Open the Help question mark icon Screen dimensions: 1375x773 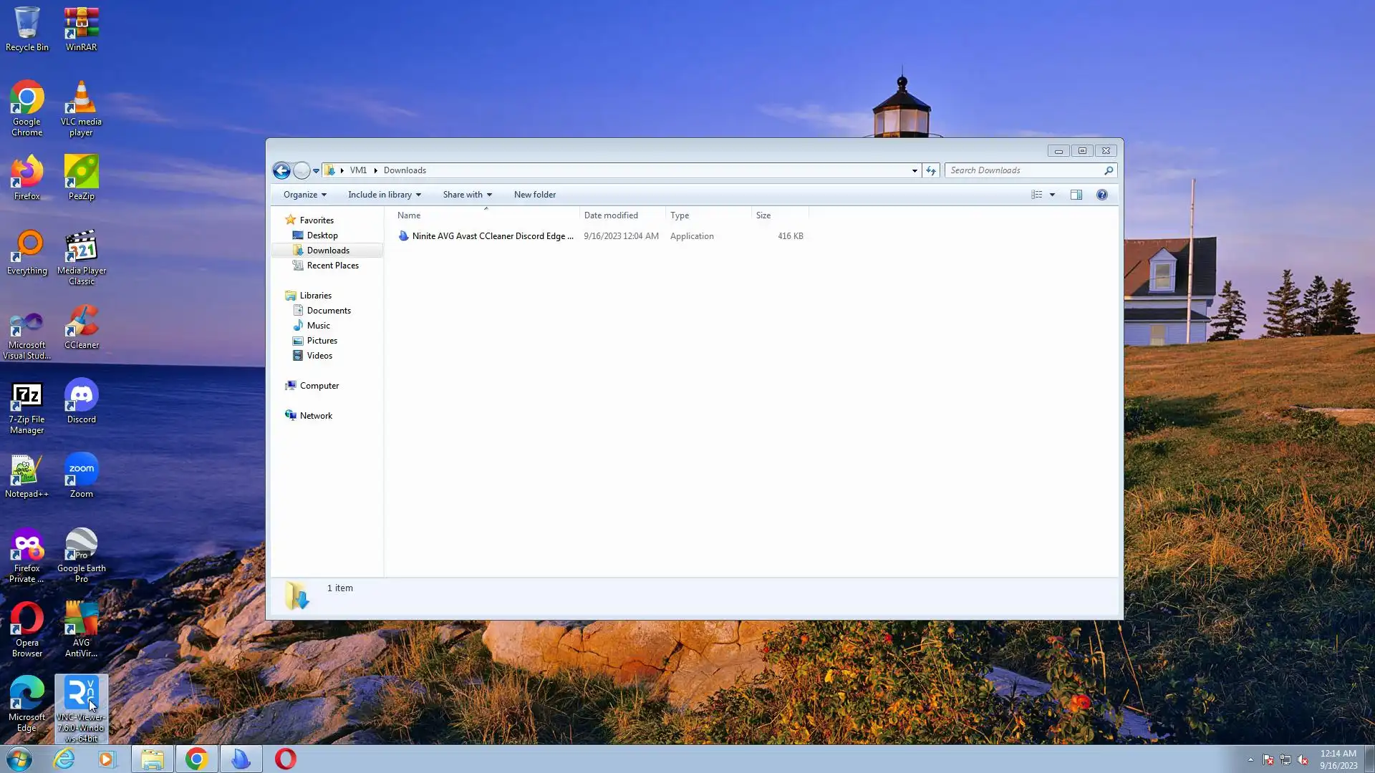[1101, 195]
